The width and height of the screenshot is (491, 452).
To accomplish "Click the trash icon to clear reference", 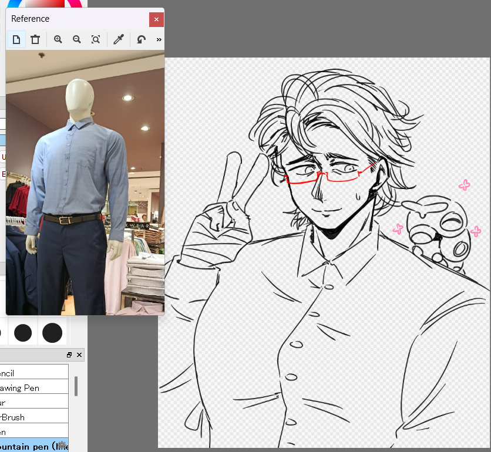I will (35, 39).
